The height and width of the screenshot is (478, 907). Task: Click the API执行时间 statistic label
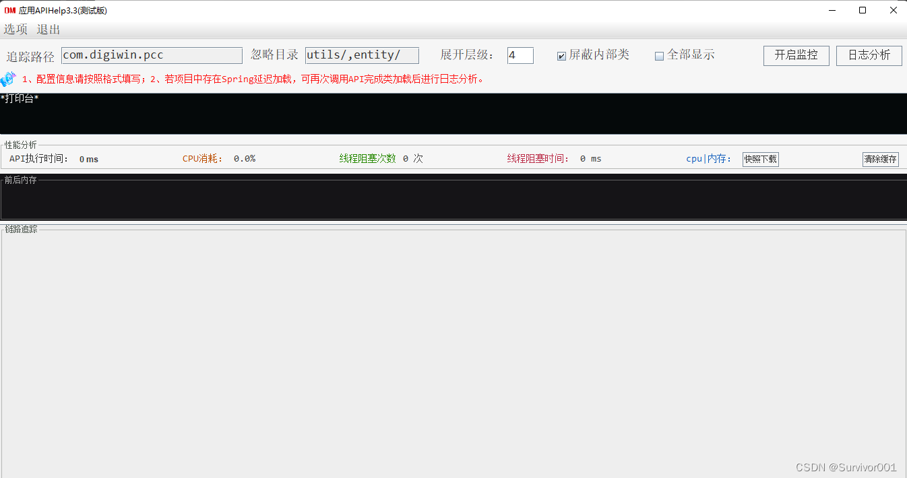tap(39, 158)
